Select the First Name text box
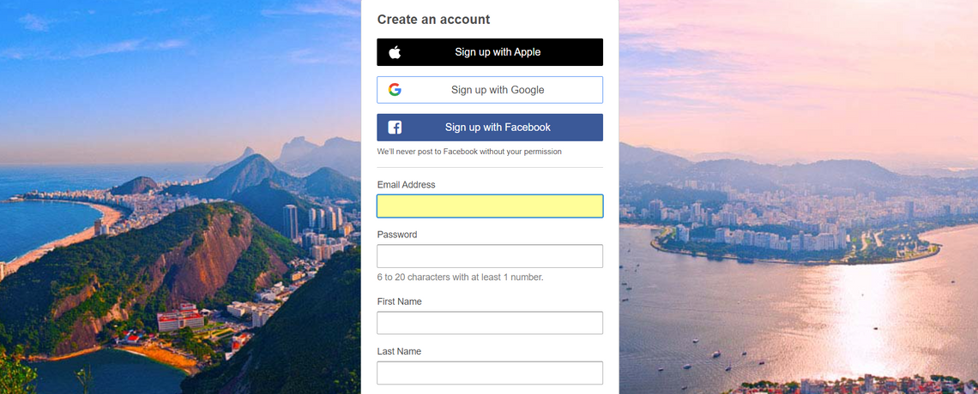 click(x=490, y=323)
